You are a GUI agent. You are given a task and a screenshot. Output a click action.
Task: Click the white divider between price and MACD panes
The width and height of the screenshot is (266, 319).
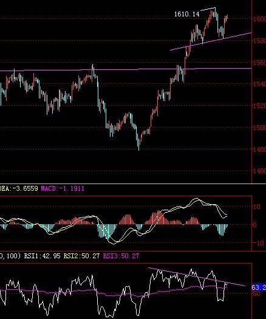point(133,184)
